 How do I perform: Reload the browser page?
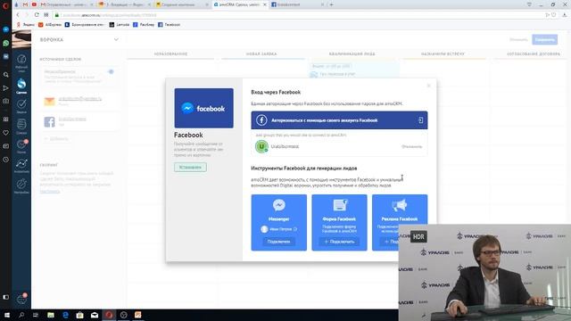coord(37,15)
